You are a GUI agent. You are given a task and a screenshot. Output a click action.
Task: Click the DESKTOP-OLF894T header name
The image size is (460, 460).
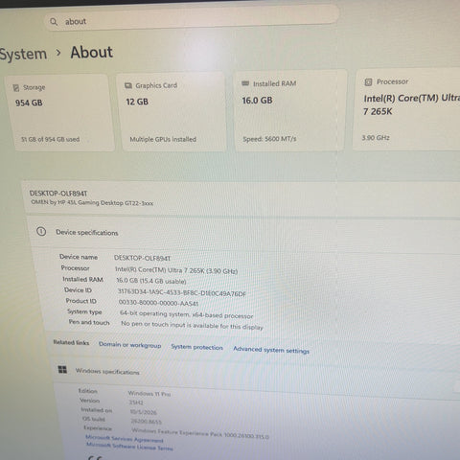[58, 194]
